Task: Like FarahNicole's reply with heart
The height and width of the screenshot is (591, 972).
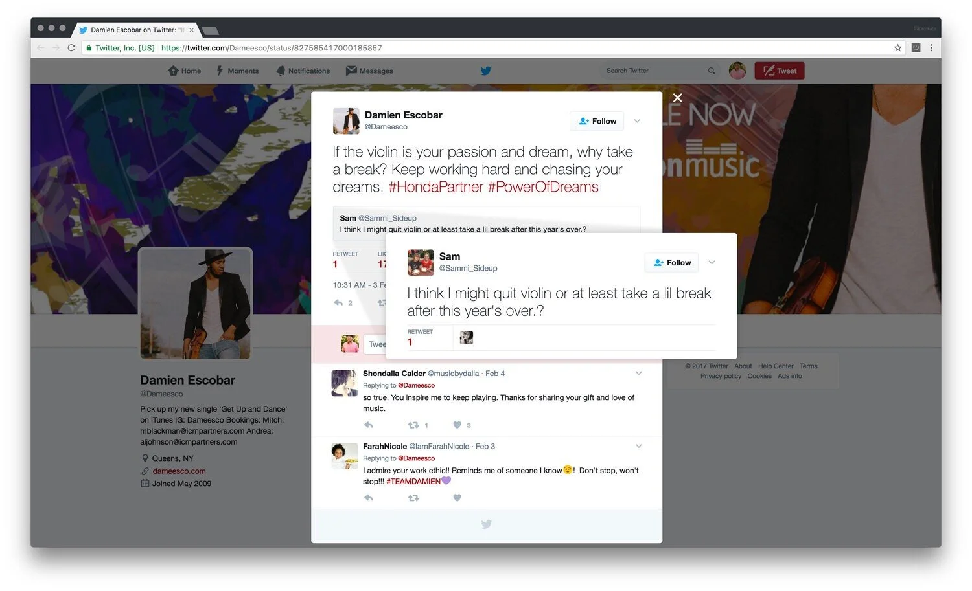Action: click(457, 498)
